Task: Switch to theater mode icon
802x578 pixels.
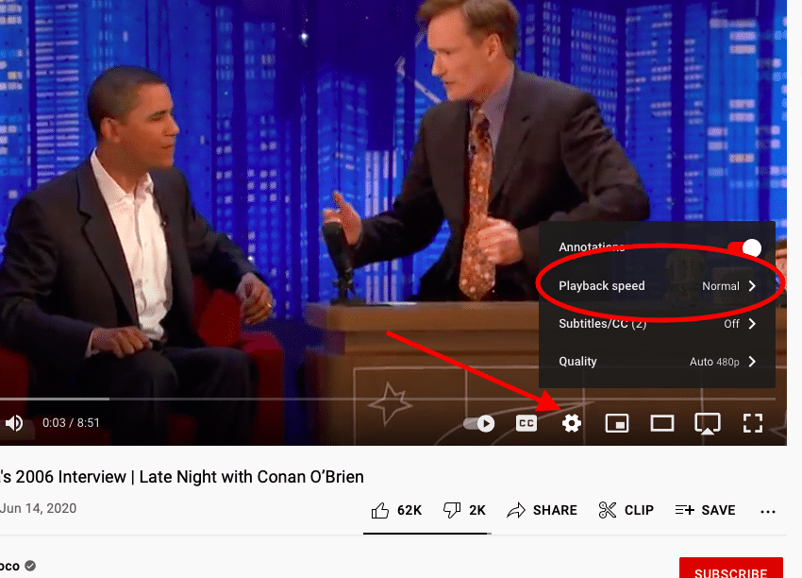Action: click(x=661, y=423)
